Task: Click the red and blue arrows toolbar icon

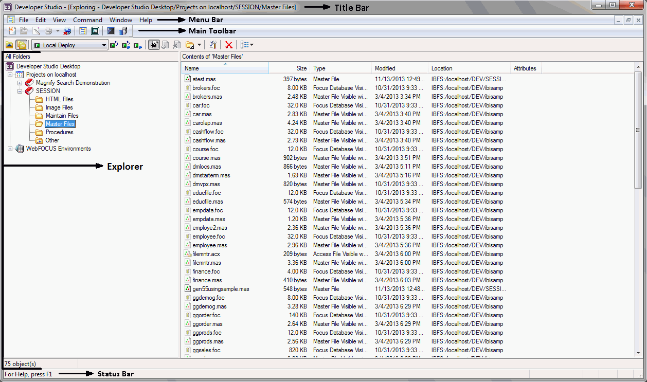Action: (67, 31)
